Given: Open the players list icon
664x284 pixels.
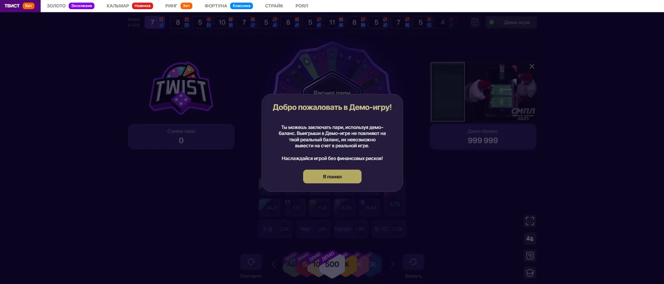Looking at the screenshot, I should point(530,238).
